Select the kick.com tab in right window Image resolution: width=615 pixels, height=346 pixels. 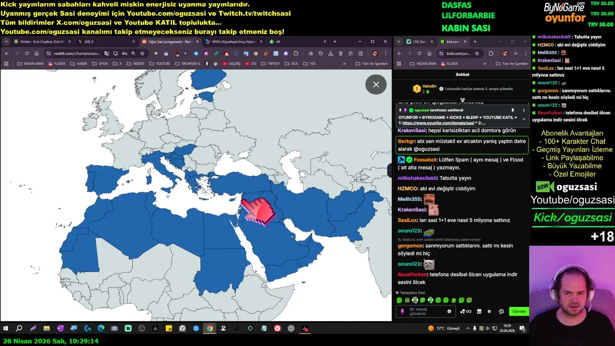[453, 42]
